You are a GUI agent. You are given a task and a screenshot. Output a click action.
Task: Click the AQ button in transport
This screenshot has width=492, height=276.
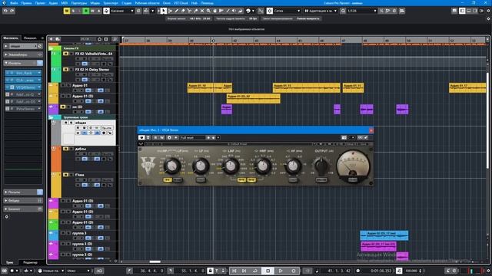click(x=99, y=271)
